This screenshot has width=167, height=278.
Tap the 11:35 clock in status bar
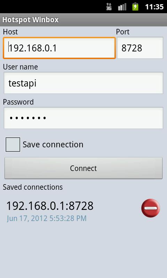pyautogui.click(x=154, y=7)
